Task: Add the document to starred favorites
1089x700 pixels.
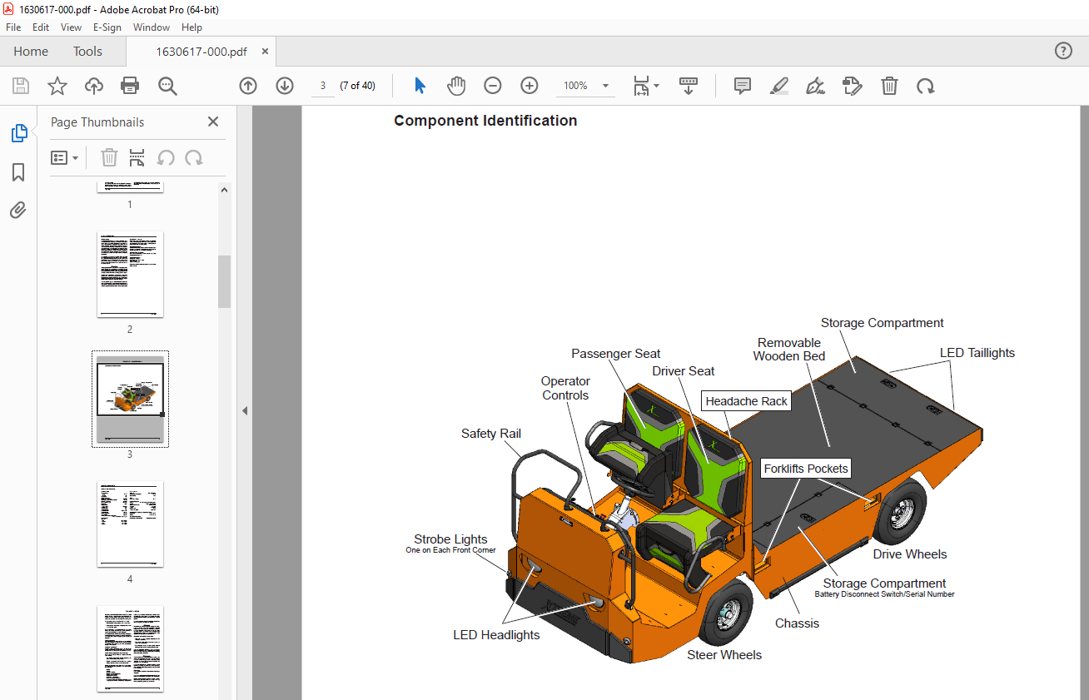Action: point(57,86)
